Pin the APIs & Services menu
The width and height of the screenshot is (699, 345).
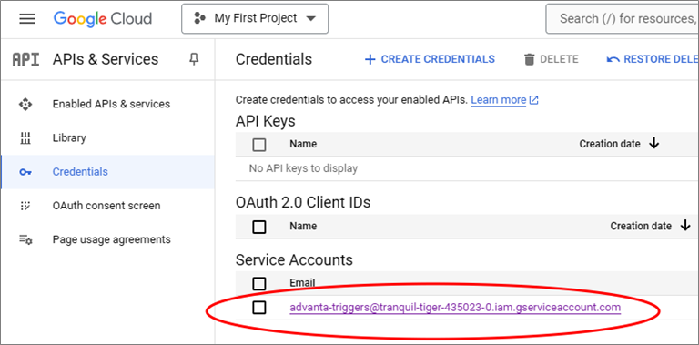[x=194, y=59]
